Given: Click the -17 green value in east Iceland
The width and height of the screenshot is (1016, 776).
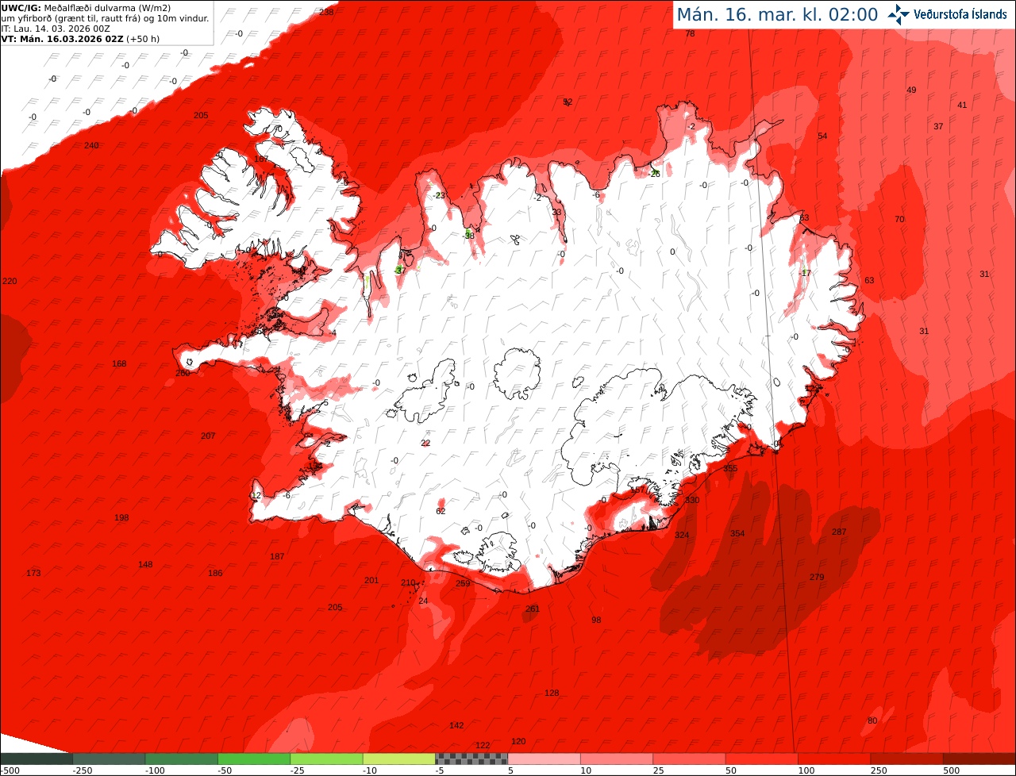Looking at the screenshot, I should pyautogui.click(x=805, y=273).
